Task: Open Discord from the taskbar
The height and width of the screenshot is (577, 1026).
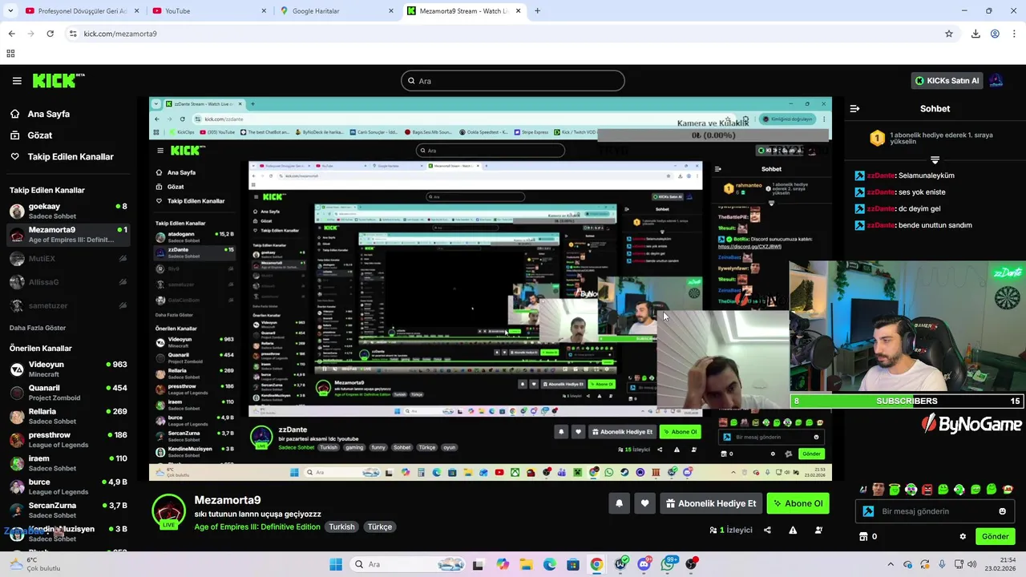Action: point(644,564)
